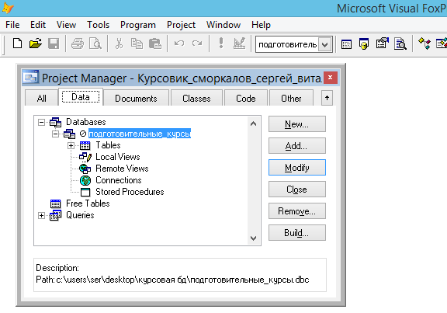The image size is (447, 313).
Task: Click the Open folder toolbar icon
Action: (x=36, y=43)
